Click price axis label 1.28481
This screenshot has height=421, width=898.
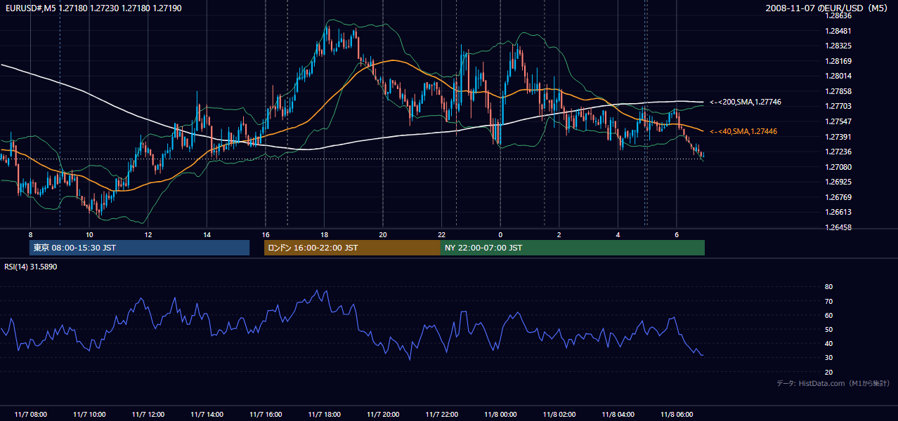click(x=840, y=31)
